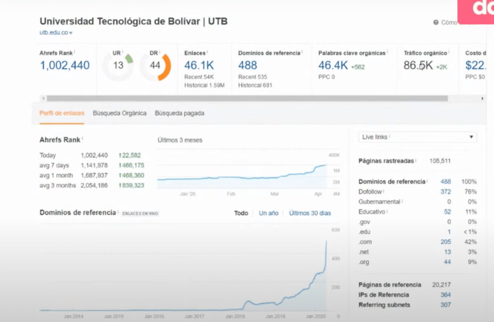Switch to the Búsqueda Orgánica tab

pos(119,113)
